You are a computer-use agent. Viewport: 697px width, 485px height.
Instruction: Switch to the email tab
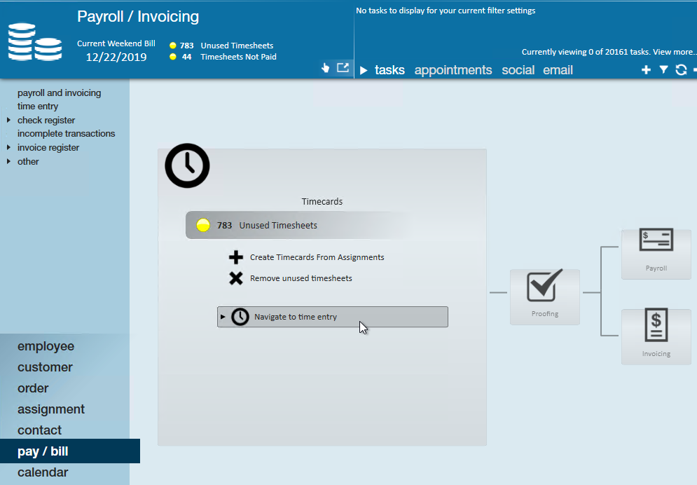558,70
